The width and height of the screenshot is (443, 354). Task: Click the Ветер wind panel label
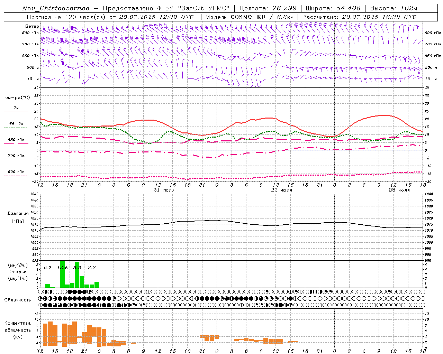click(32, 26)
